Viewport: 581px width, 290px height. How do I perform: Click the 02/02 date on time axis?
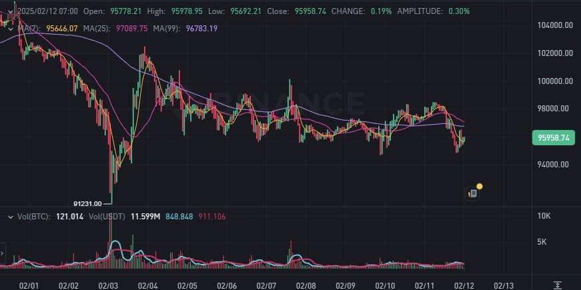pyautogui.click(x=69, y=285)
